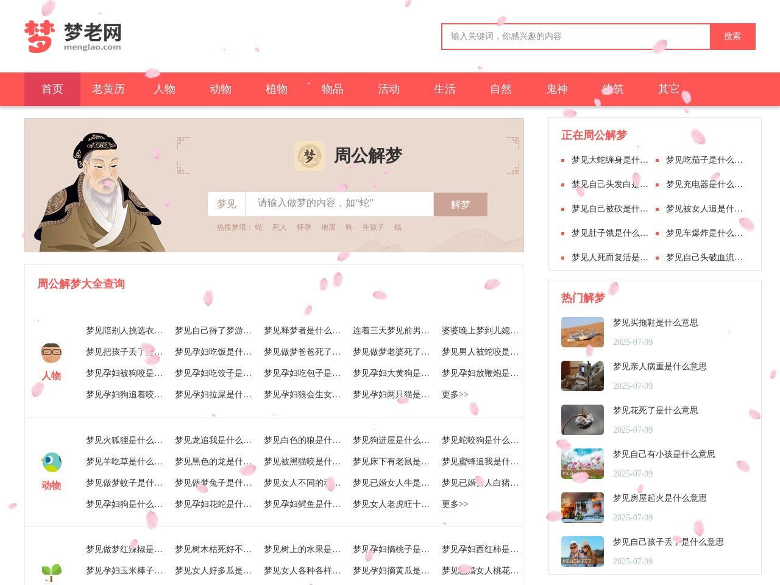The width and height of the screenshot is (780, 585).
Task: Open 植物 navigation item
Action: [x=277, y=89]
